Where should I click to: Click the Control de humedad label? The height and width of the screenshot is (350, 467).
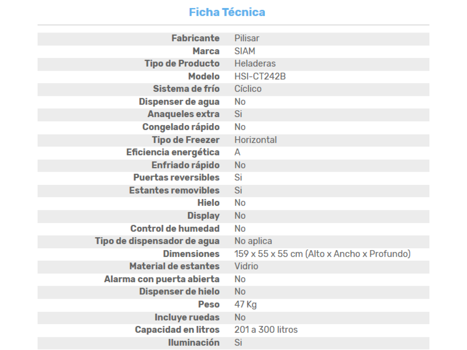175,229
